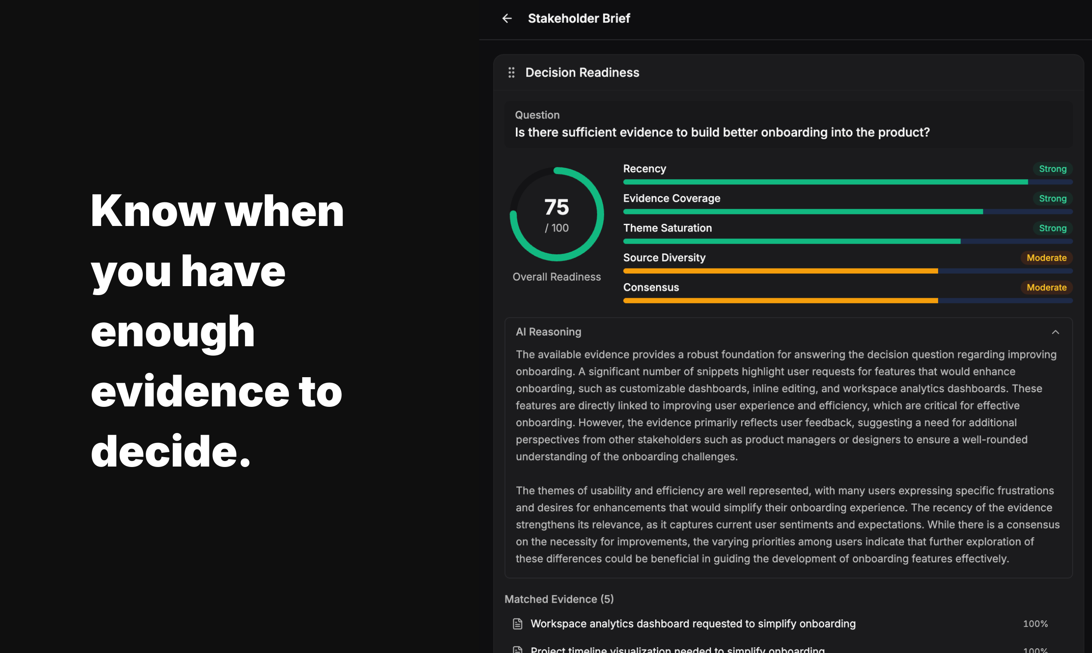Collapse the AI Reasoning section chevron
The image size is (1092, 653).
tap(1055, 332)
